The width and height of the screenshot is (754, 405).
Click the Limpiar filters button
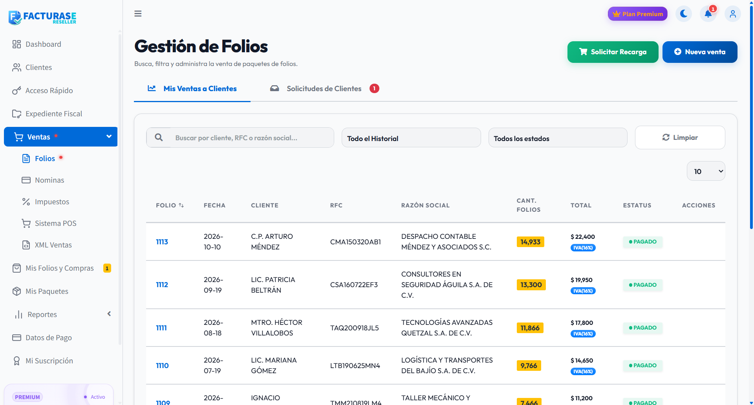tap(680, 137)
